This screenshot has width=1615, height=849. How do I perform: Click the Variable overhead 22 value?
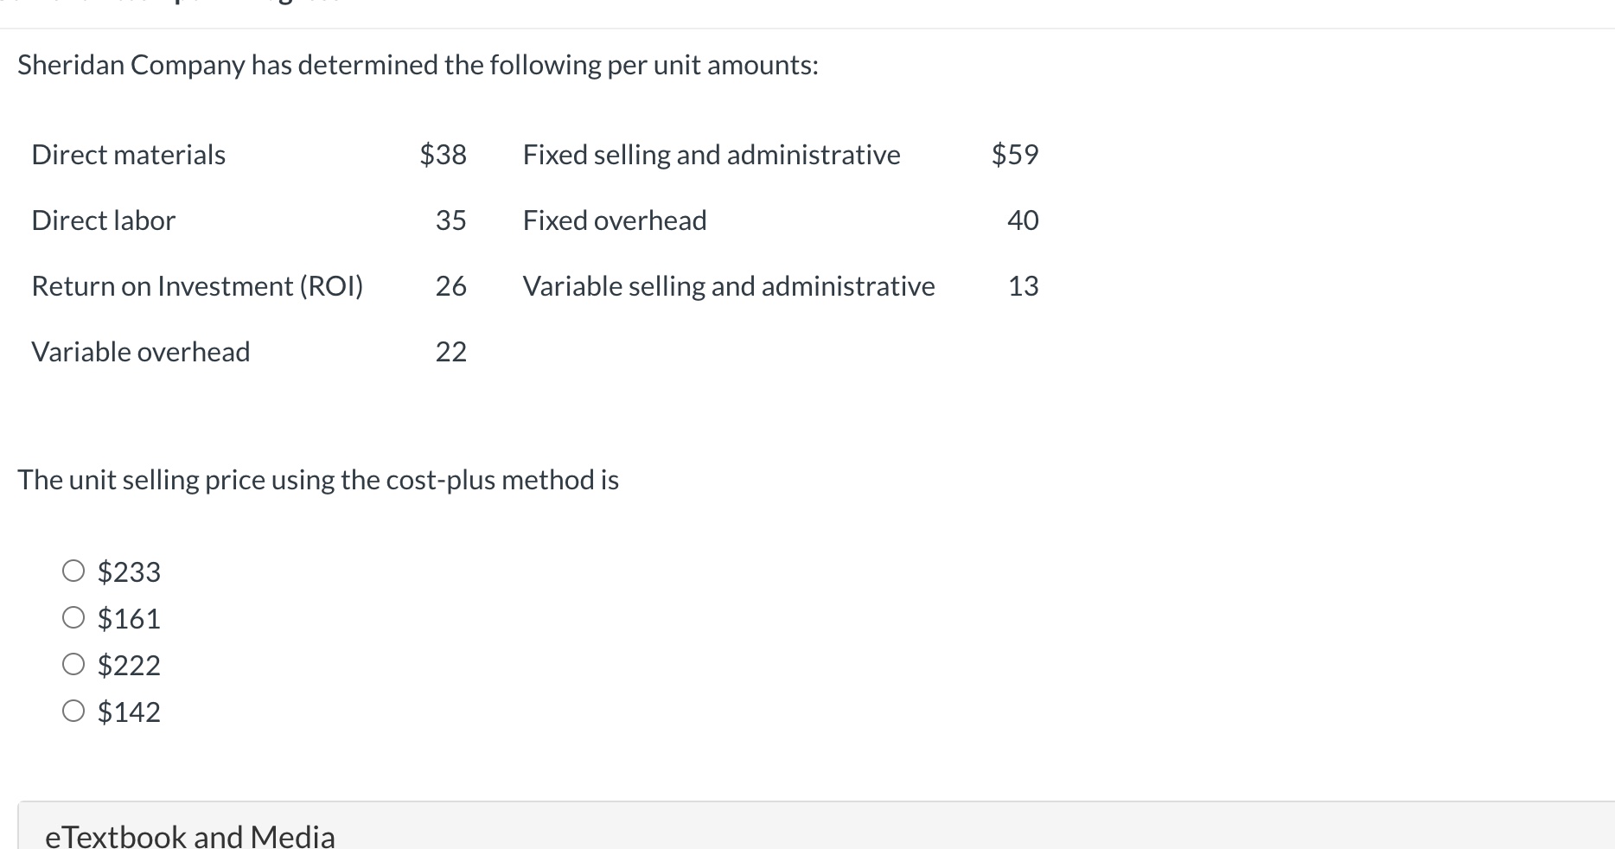(x=452, y=351)
